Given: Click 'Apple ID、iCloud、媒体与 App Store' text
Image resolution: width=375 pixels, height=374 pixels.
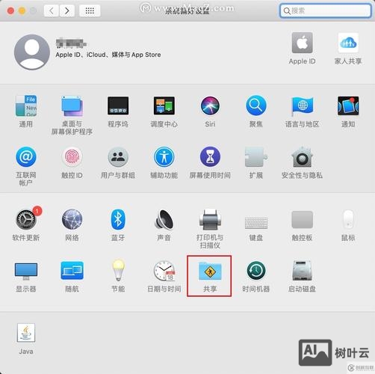Looking at the screenshot, I should click(108, 55).
